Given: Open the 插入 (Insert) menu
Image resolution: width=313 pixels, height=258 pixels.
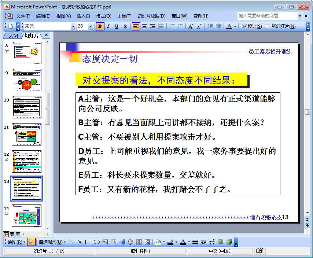Looking at the screenshot, I should (83, 16).
